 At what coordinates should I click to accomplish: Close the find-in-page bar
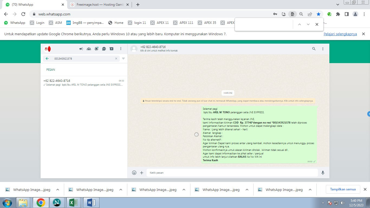(317, 24)
